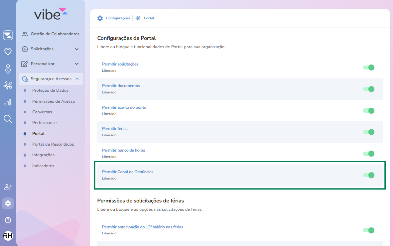Open the help question mark icon
393x246 pixels.
click(8, 220)
